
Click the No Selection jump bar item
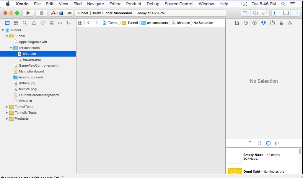tap(203, 23)
